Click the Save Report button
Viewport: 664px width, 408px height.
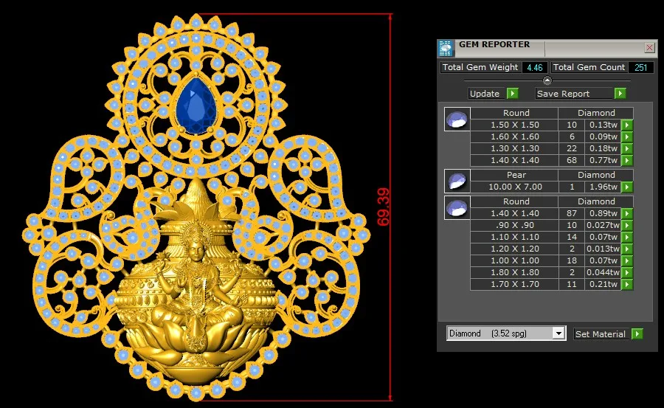(x=574, y=94)
